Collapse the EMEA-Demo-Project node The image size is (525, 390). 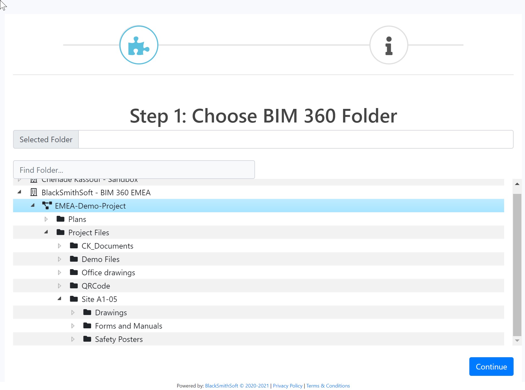click(x=33, y=205)
